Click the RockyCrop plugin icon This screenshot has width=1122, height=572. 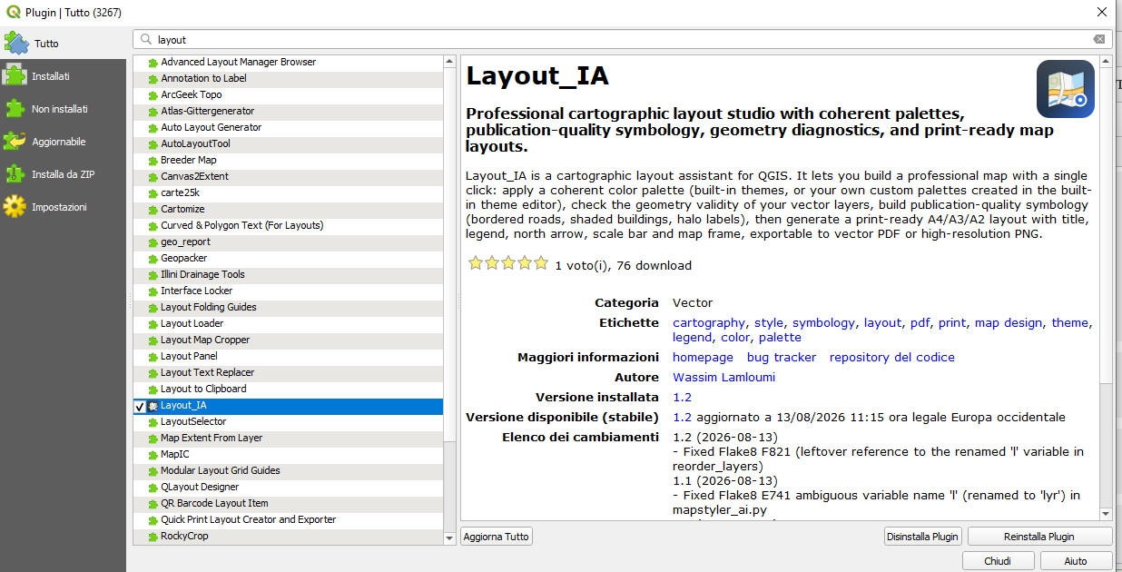153,537
